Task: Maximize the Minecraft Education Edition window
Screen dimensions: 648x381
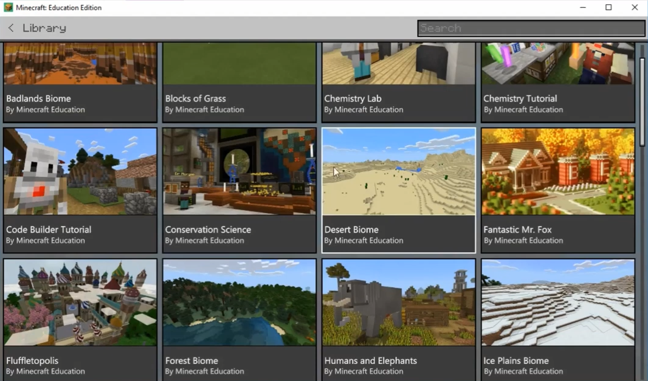Action: pos(608,7)
